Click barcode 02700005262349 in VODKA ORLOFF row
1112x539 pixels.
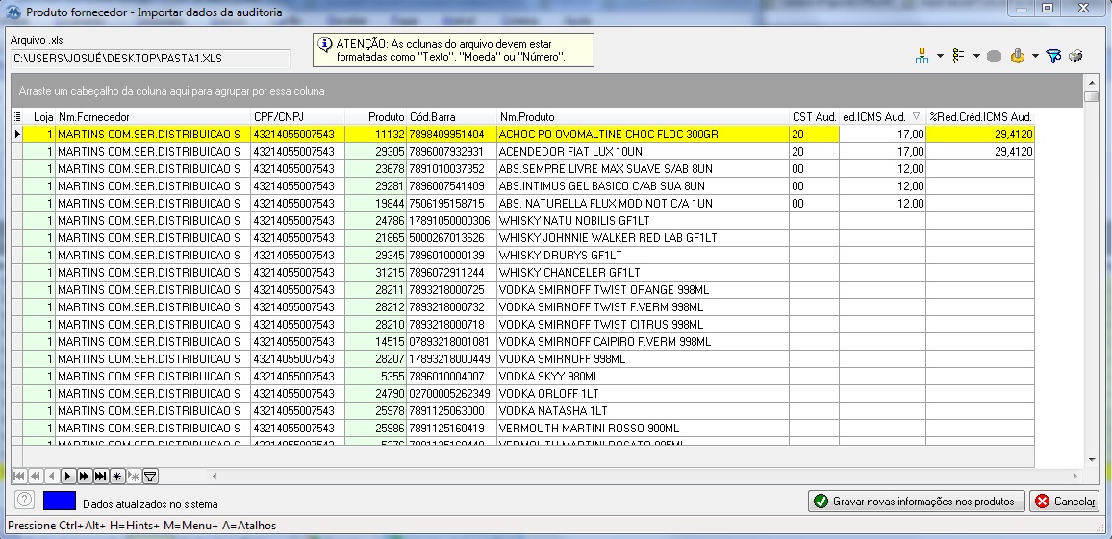452,394
